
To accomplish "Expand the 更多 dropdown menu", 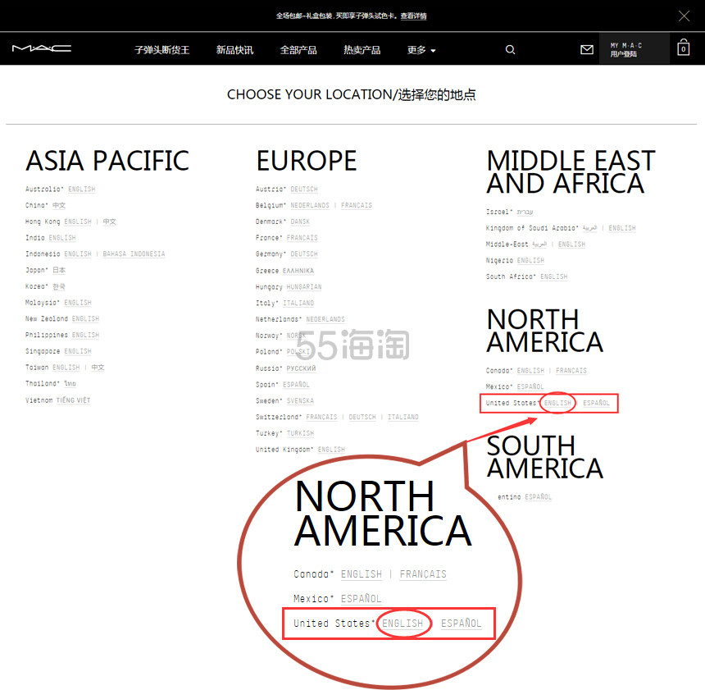I will click(x=421, y=50).
